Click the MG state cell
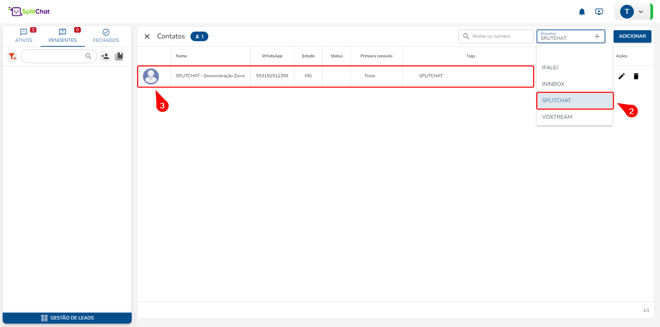The height and width of the screenshot is (327, 660). pyautogui.click(x=308, y=76)
